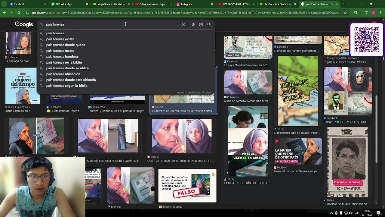The height and width of the screenshot is (217, 385).
Task: Open the Chrome three-dot menu
Action: pyautogui.click(x=380, y=13)
